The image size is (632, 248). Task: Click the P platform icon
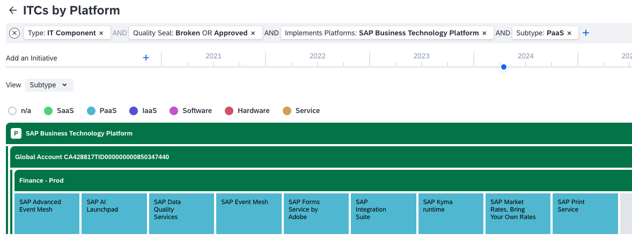tap(16, 133)
